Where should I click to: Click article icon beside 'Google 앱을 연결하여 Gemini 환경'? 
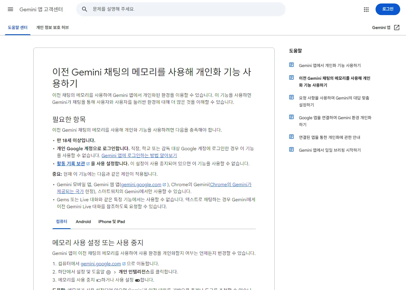(x=291, y=117)
